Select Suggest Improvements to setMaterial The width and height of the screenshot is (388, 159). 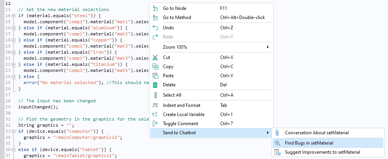(x=322, y=152)
